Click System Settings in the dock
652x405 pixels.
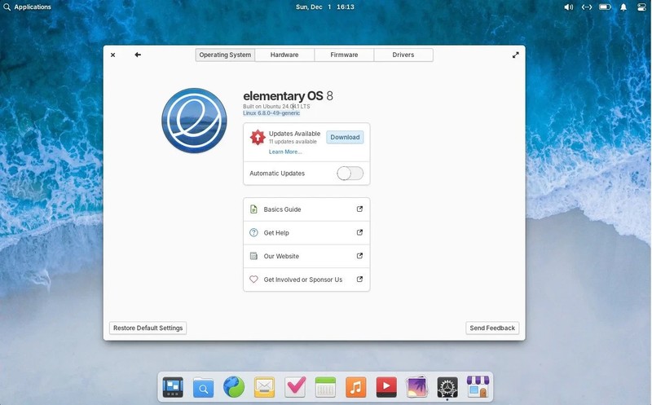tap(447, 387)
